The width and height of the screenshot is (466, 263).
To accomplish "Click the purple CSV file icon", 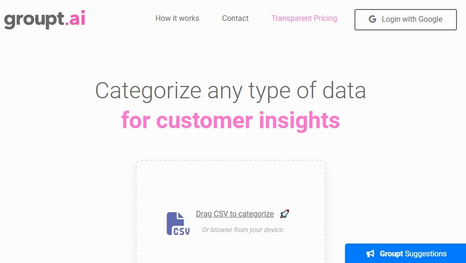I will [178, 224].
